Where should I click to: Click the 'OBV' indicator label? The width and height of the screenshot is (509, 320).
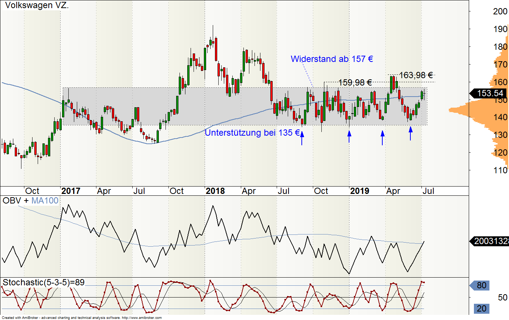(x=12, y=201)
